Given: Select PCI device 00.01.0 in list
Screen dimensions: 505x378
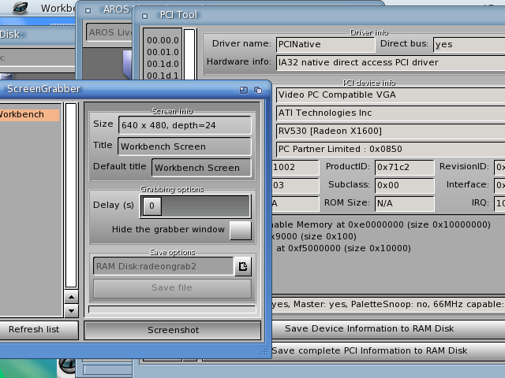Looking at the screenshot, I should pos(163,53).
